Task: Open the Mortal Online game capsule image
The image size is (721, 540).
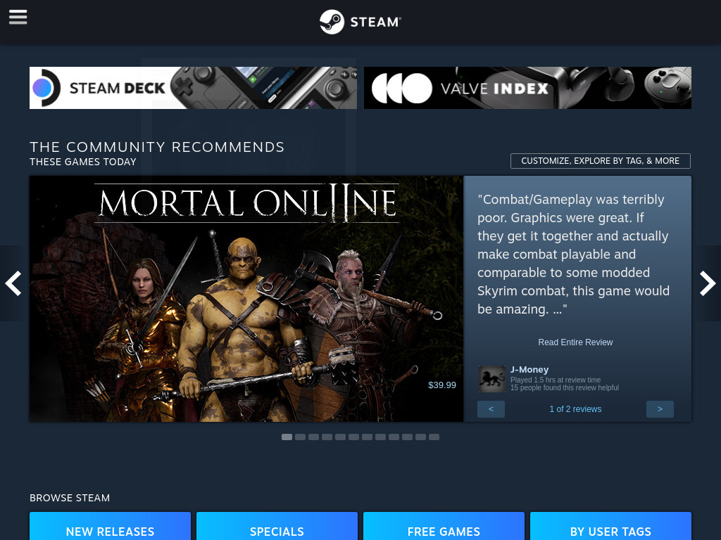Action: tap(246, 298)
